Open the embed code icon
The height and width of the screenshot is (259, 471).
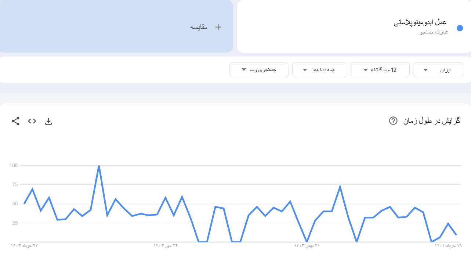tap(32, 121)
